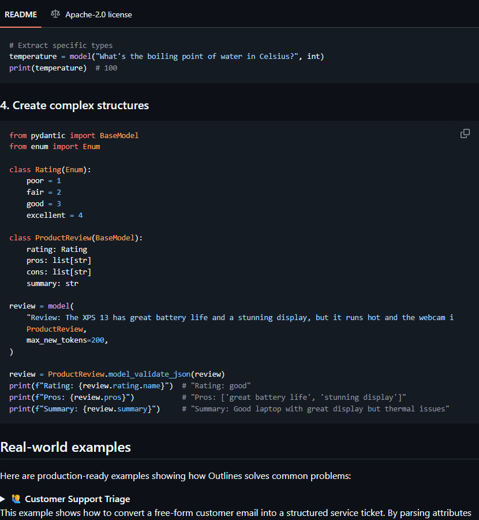Click the "ProductReview.model_validate_json(review)" line

click(x=117, y=374)
